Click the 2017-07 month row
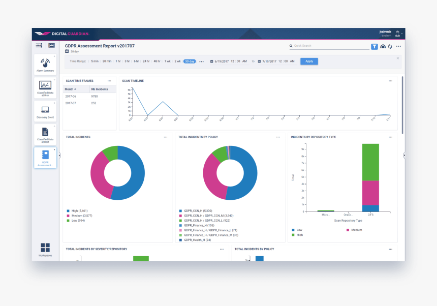Viewport: 437px width, 306px height. [89, 103]
